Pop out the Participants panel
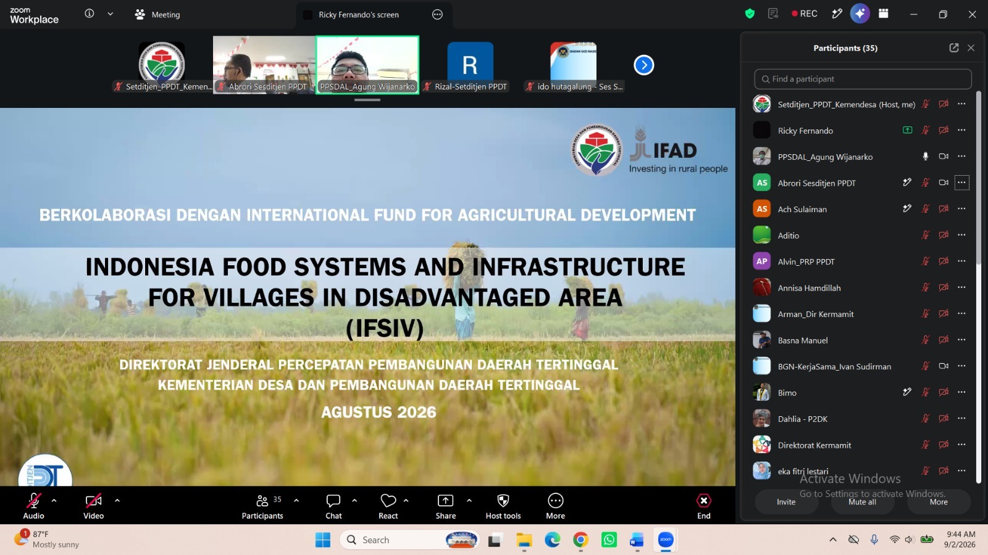Image resolution: width=988 pixels, height=555 pixels. [x=954, y=47]
